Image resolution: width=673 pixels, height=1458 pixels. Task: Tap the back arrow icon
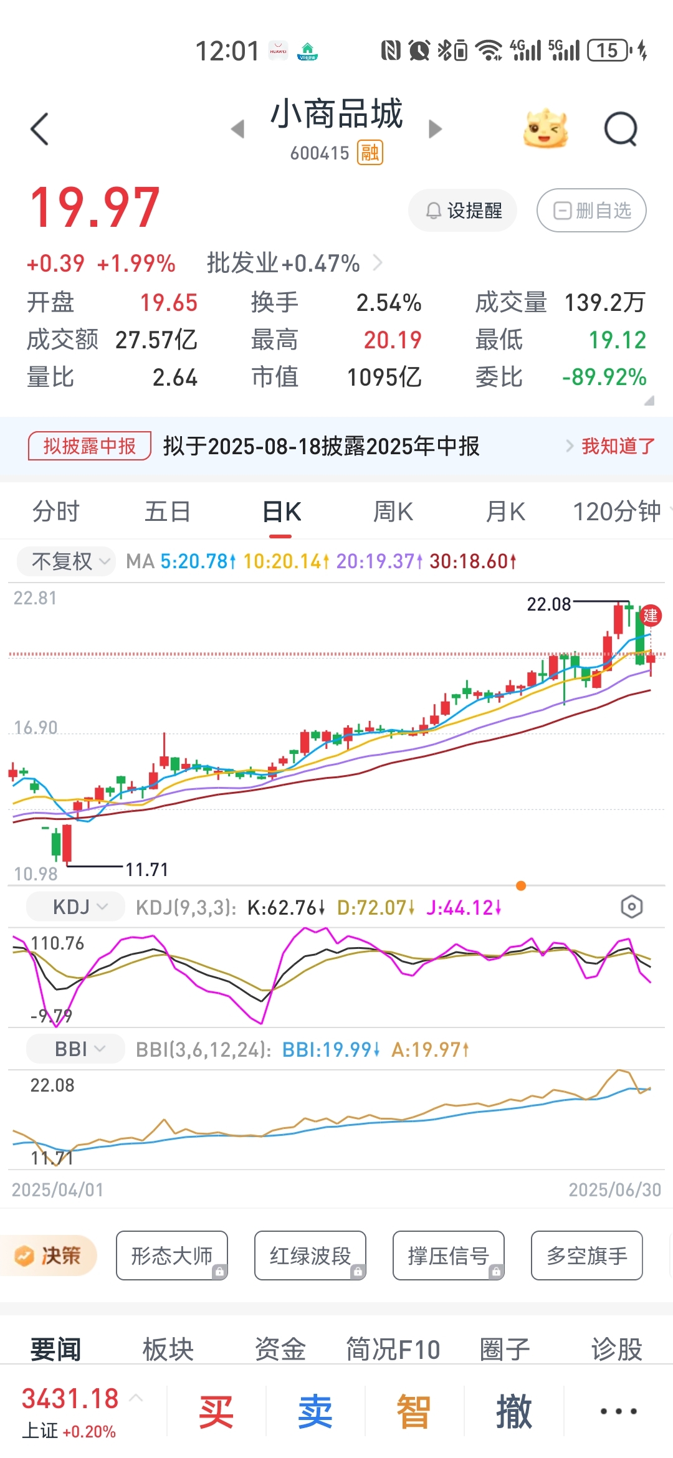tap(39, 129)
